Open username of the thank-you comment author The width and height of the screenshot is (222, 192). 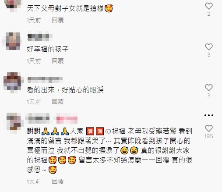click(x=38, y=118)
